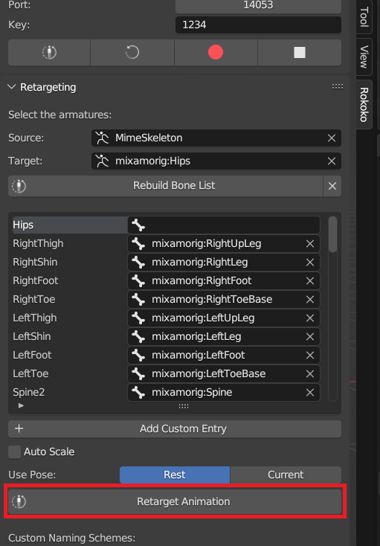Remove mixamorig:LeftFoot bone mapping
380x546 pixels.
click(310, 355)
